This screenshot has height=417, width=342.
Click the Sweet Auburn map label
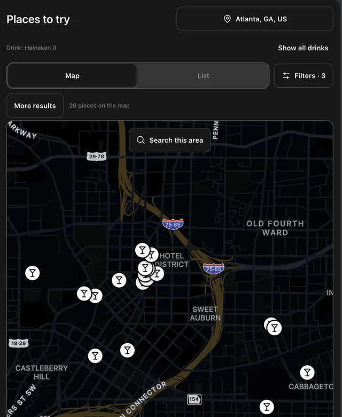click(x=205, y=313)
